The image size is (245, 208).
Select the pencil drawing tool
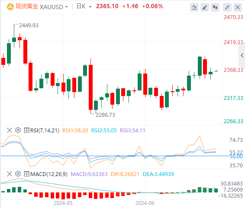205,7
